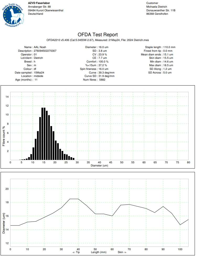Click SD Across value '5.0 um'
Viewport: 197px width, 257px height.
168,73
